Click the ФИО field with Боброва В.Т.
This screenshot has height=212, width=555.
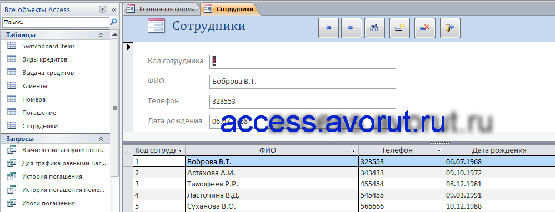pyautogui.click(x=303, y=82)
